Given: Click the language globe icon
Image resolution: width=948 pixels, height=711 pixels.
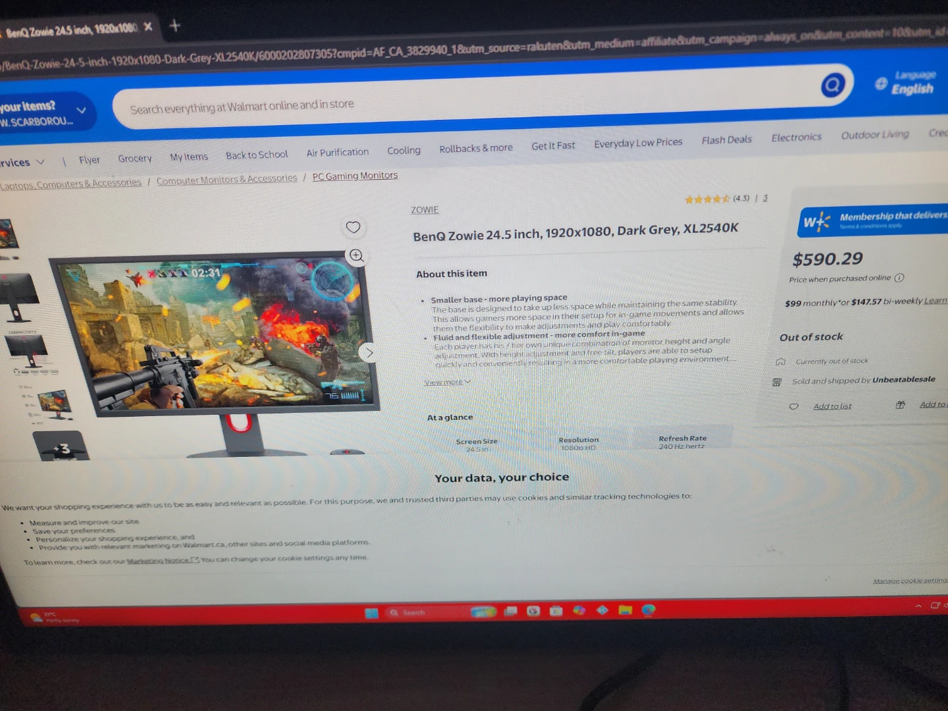Looking at the screenshot, I should [x=881, y=84].
